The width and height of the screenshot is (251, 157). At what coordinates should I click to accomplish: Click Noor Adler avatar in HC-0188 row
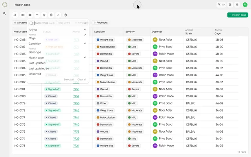(x=155, y=40)
